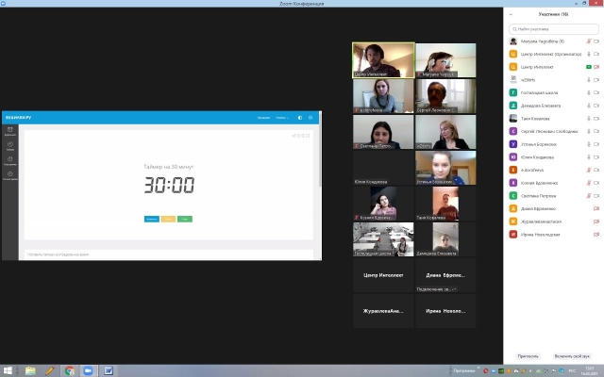Screen dimensions: 604x377
Task: Click the system clock in the taskbar
Action: [x=589, y=371]
